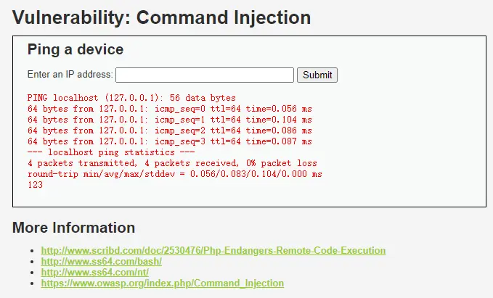Click the 'Vulnerability: Command Injection' page heading

click(162, 17)
